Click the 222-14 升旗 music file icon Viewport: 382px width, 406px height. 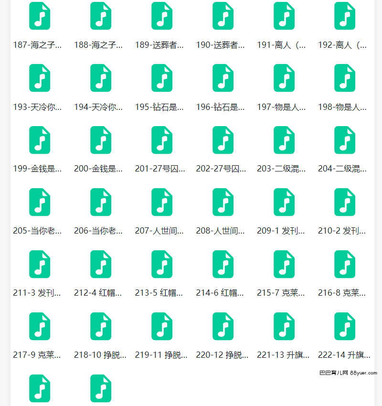(x=345, y=326)
